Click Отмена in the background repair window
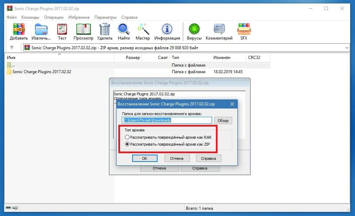 click(x=159, y=168)
